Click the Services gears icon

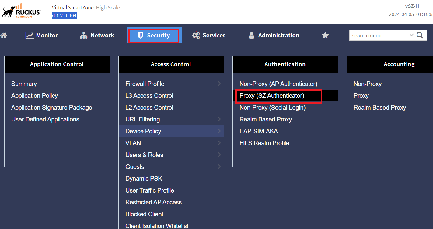[x=196, y=36]
